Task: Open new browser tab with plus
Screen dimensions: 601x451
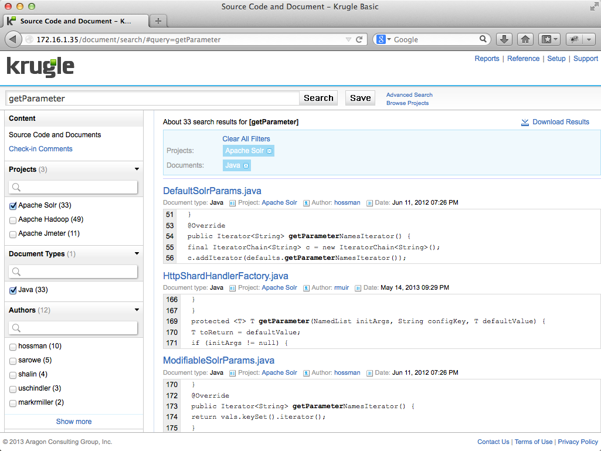Action: tap(158, 21)
